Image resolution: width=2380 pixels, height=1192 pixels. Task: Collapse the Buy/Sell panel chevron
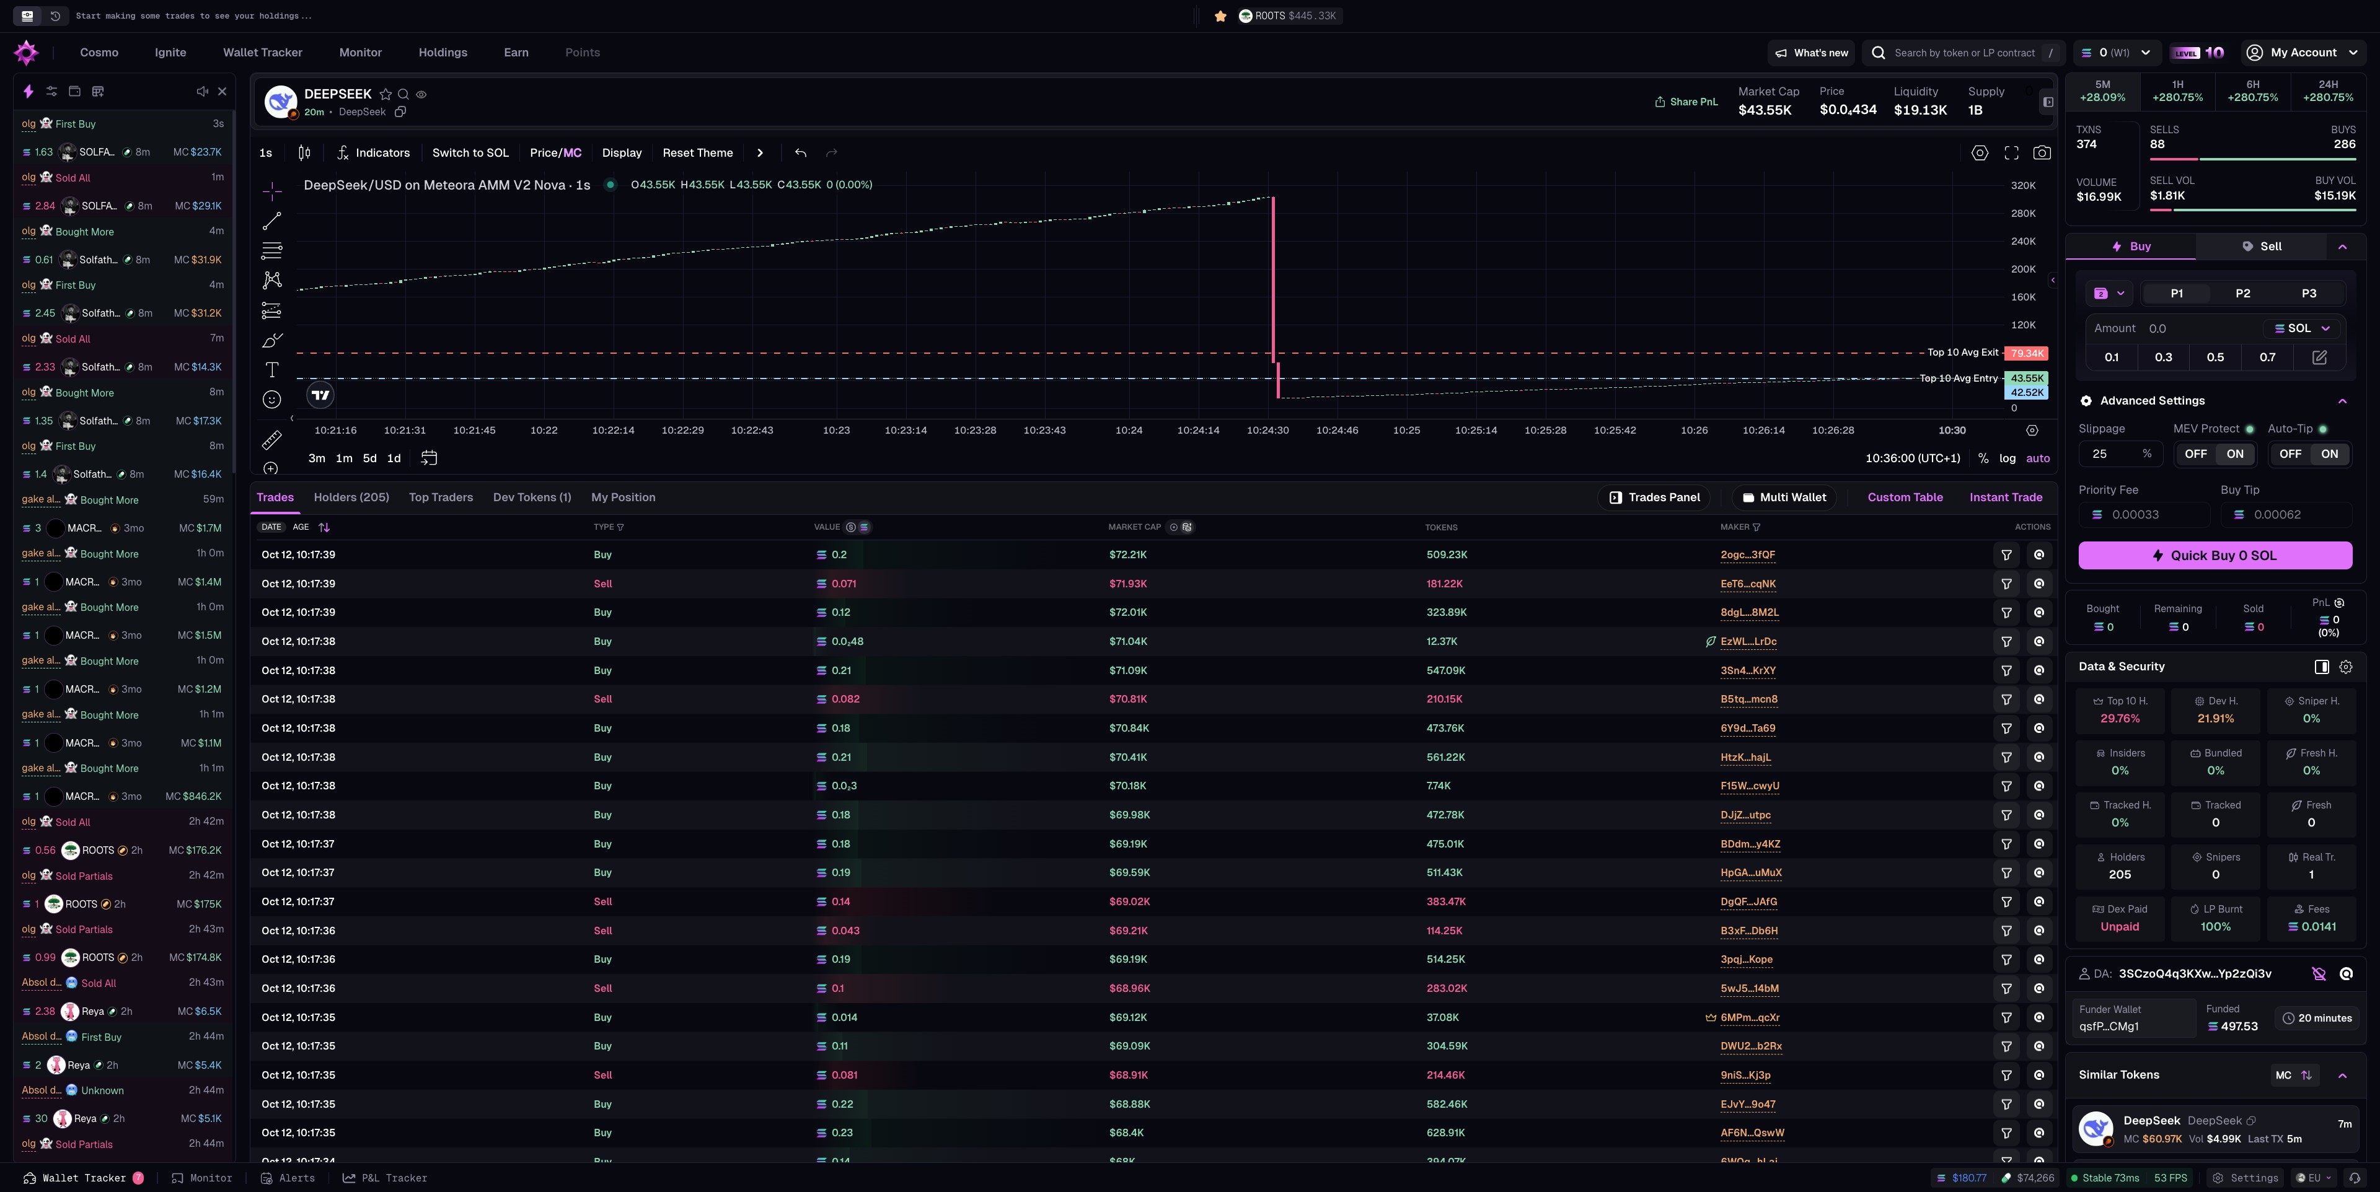pyautogui.click(x=2342, y=247)
